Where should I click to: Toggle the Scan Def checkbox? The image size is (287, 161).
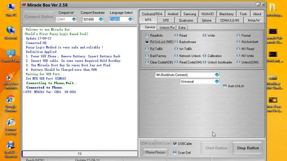point(174,153)
